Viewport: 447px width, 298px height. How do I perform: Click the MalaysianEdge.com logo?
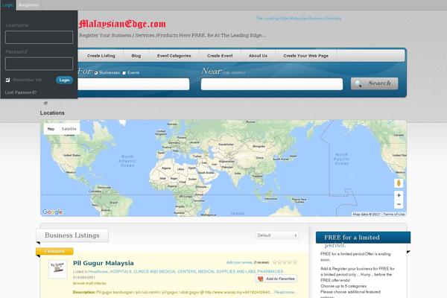tap(122, 24)
